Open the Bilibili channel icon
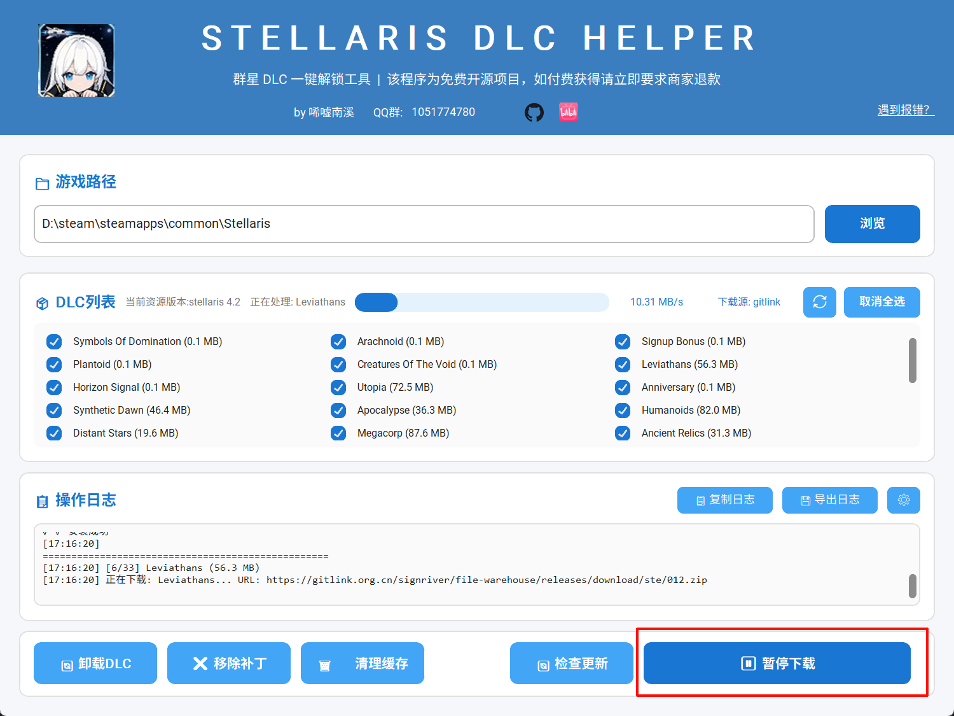This screenshot has height=716, width=954. (x=569, y=113)
